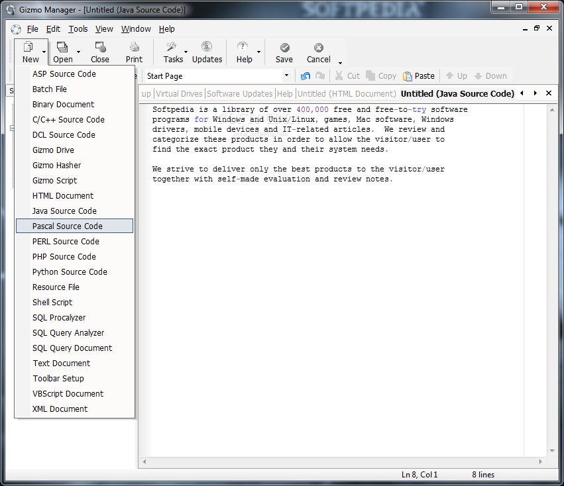Switch to the Software Updates tab
This screenshot has width=564, height=486.
pos(240,94)
